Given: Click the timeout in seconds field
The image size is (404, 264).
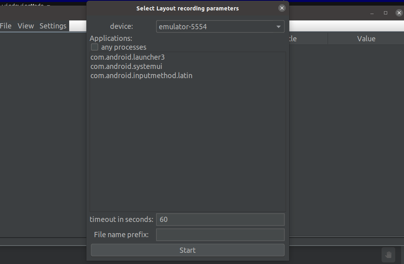Looking at the screenshot, I should [x=220, y=220].
